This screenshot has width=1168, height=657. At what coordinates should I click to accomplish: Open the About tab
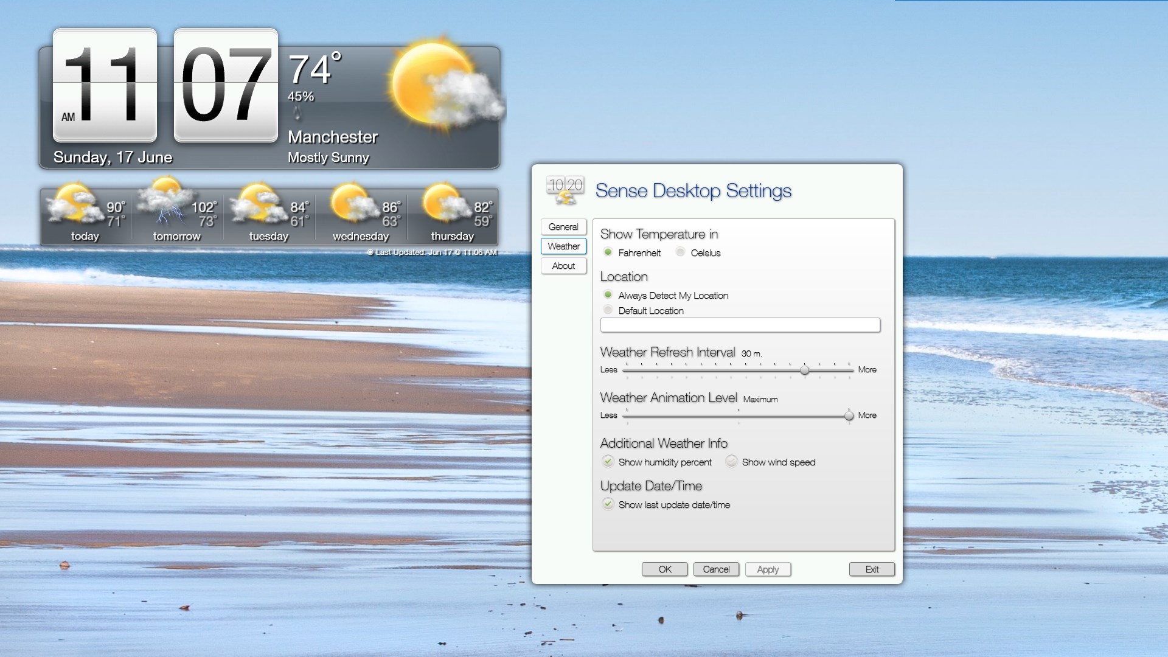563,266
